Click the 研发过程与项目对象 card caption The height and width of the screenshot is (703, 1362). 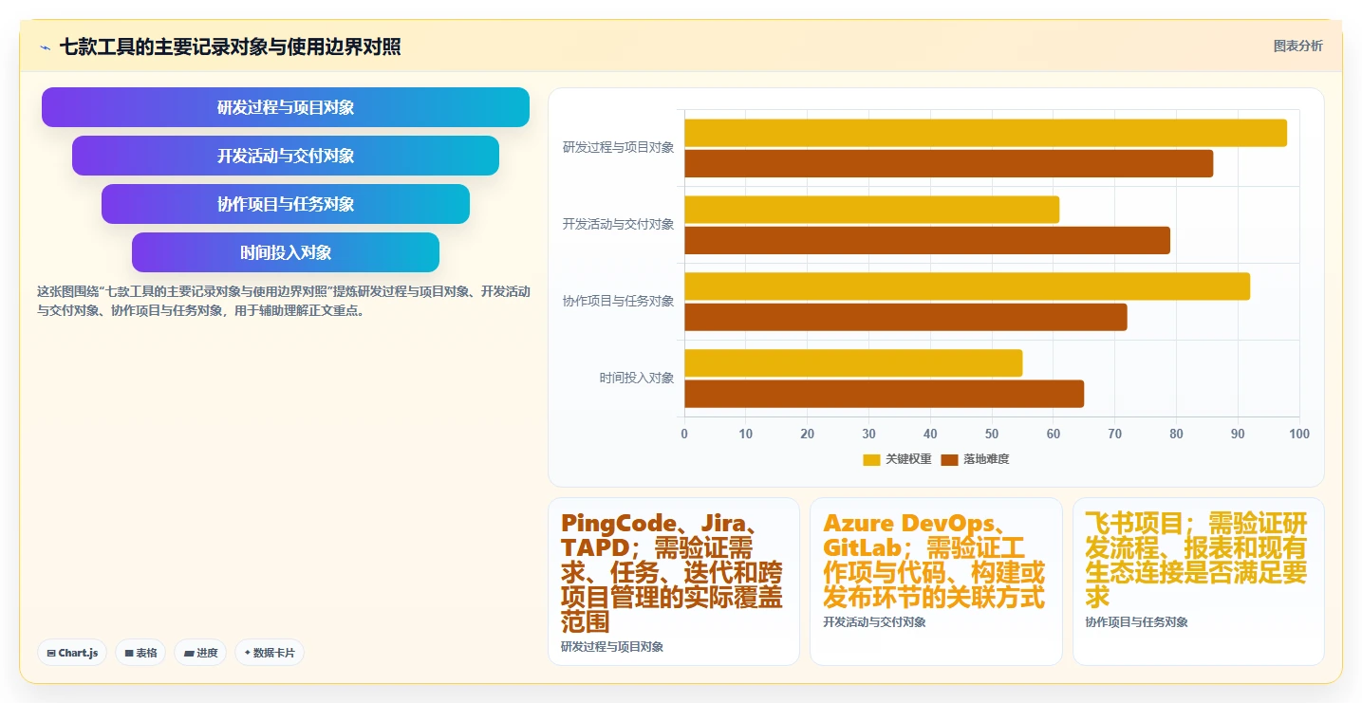tap(612, 647)
